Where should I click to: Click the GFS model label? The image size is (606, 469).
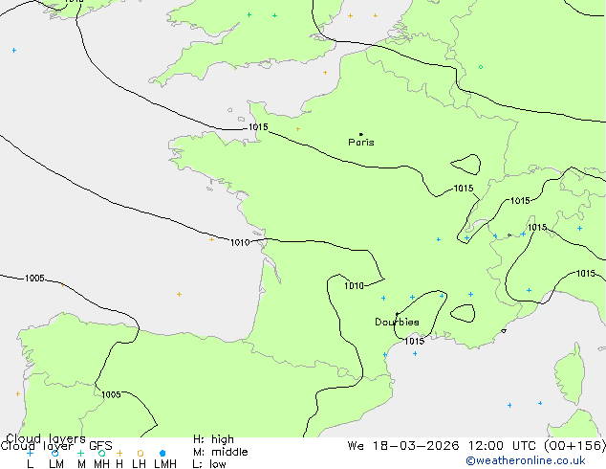(x=100, y=446)
